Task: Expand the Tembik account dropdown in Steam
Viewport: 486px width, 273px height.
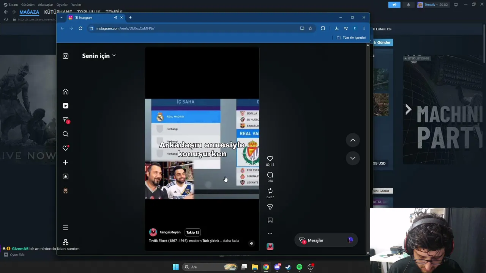Action: coord(432,5)
